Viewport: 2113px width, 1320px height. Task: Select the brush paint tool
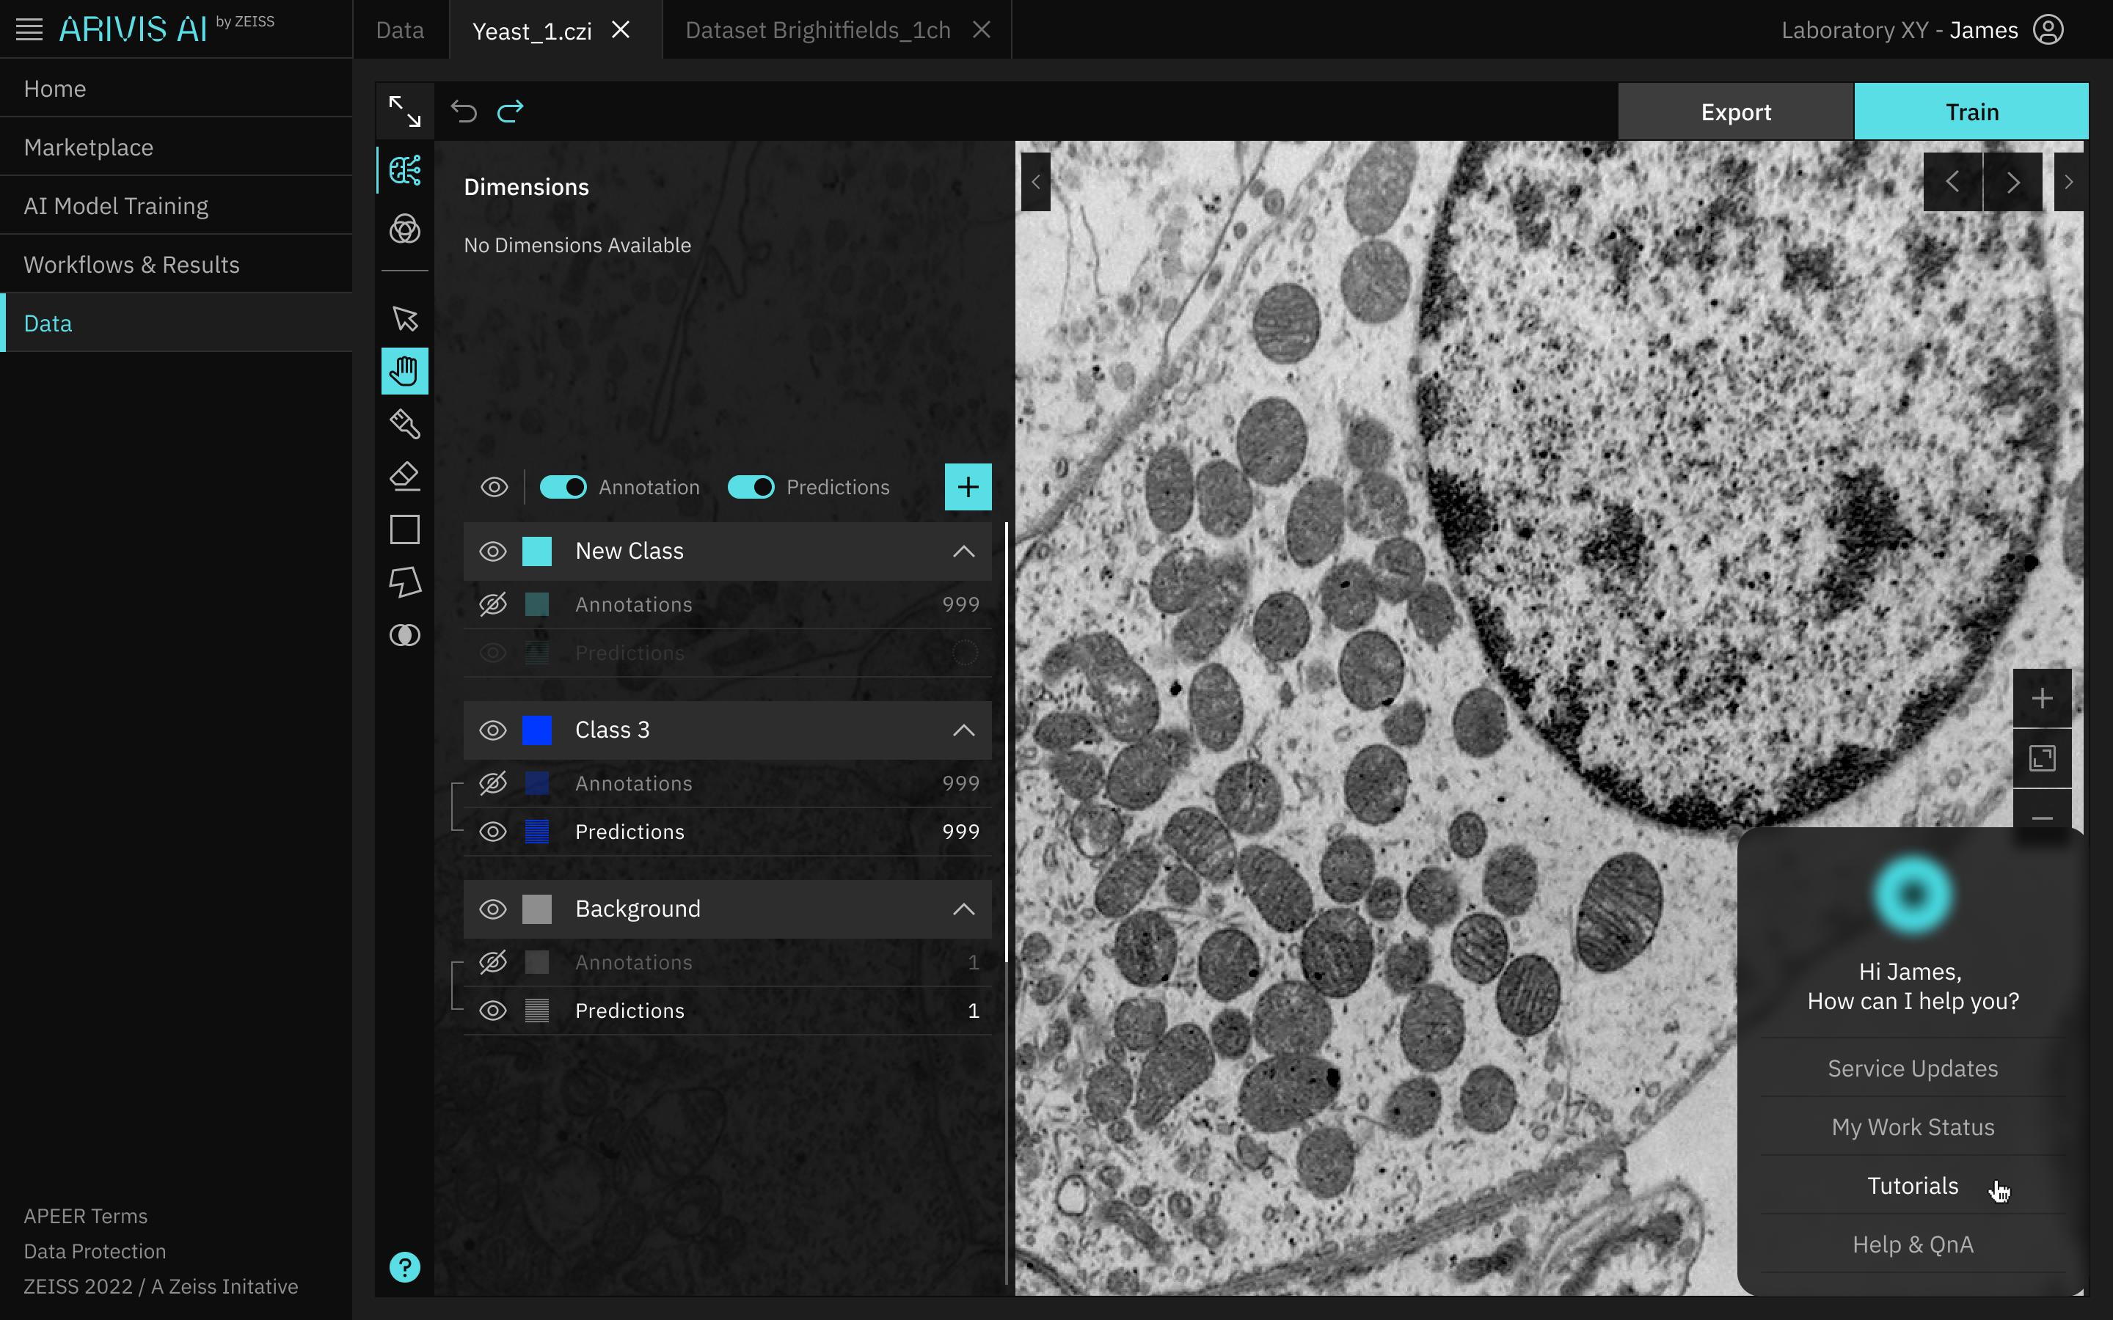click(x=404, y=425)
